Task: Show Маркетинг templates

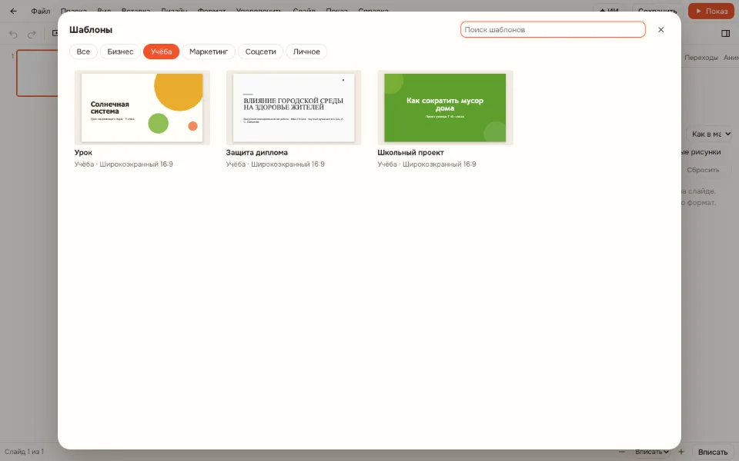Action: click(209, 51)
